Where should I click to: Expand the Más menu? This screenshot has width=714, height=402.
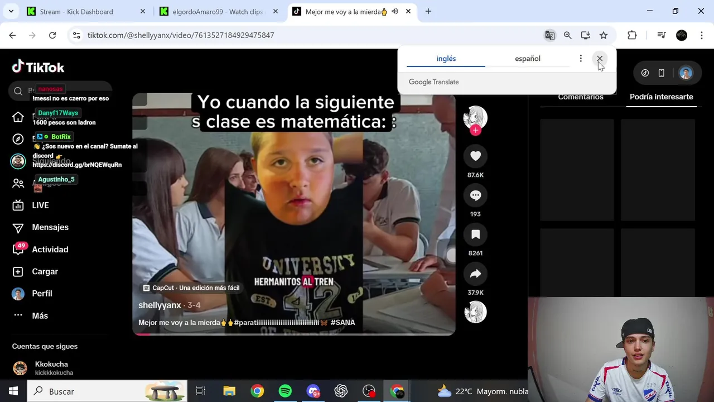40,315
